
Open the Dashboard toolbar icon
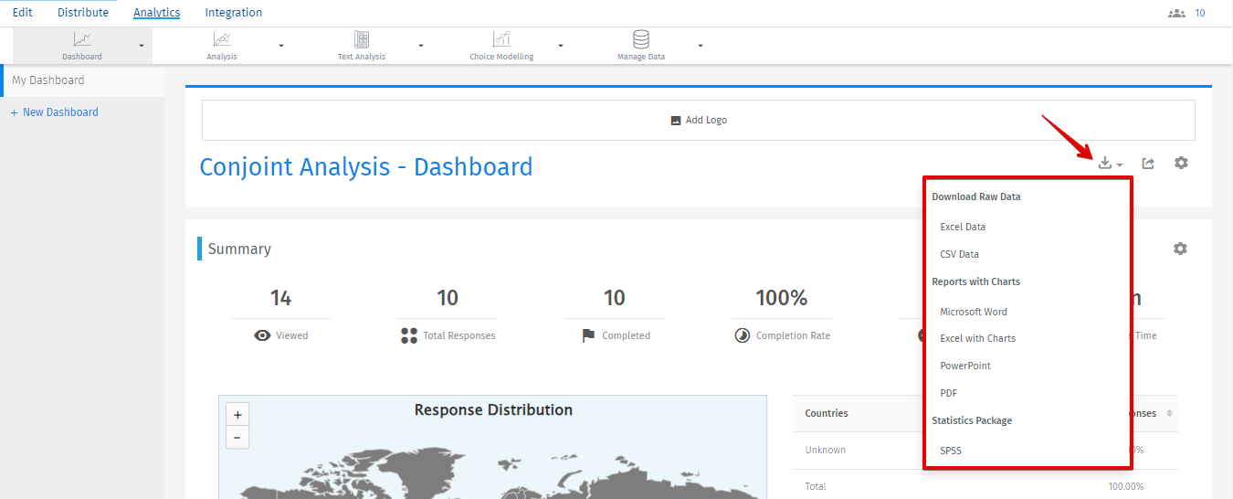tap(82, 39)
